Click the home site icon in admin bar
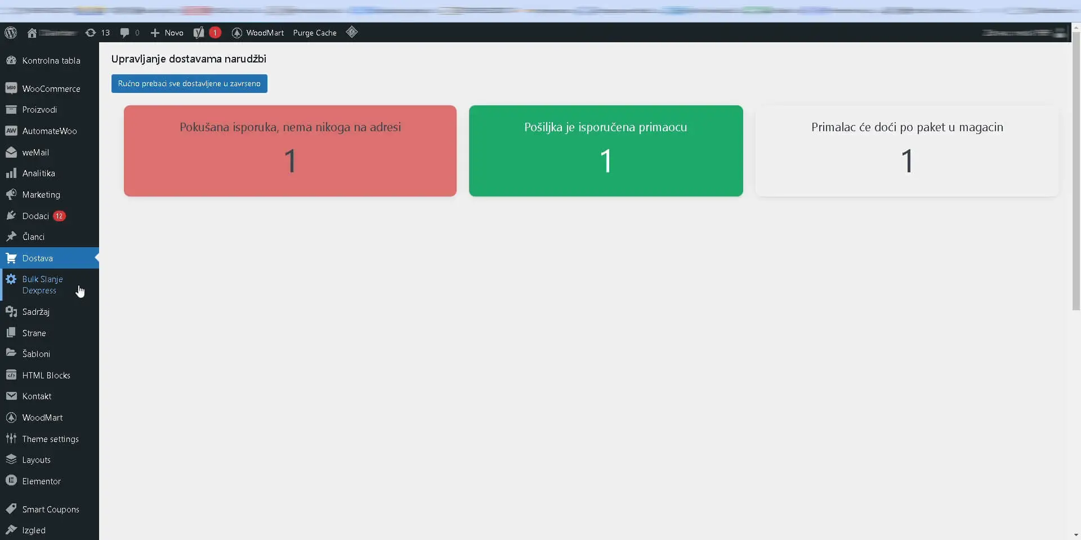Screen dimensions: 1081x540 pos(32,33)
